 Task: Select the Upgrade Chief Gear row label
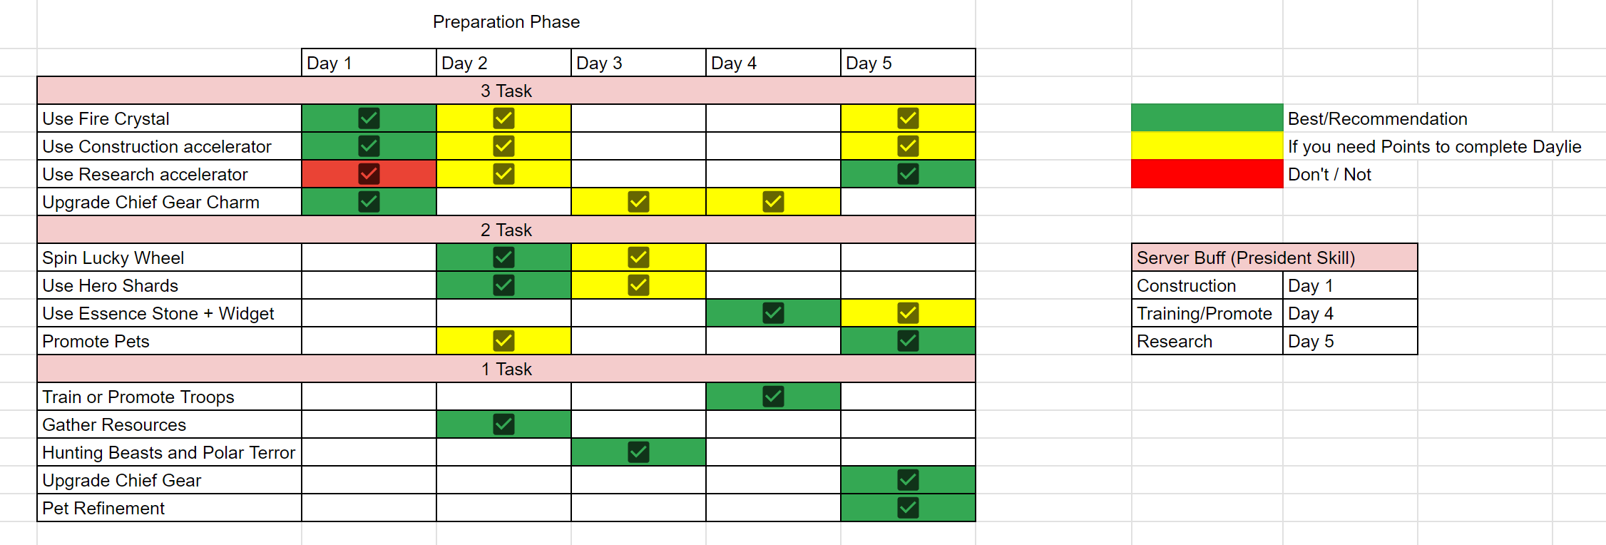pyautogui.click(x=169, y=480)
